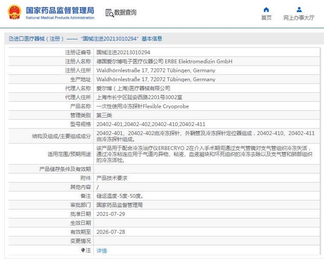Open the 详情 link

pyautogui.click(x=102, y=251)
